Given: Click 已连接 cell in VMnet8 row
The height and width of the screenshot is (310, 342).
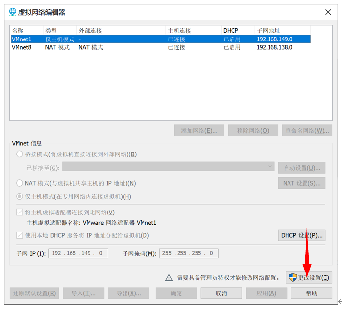Looking at the screenshot, I should coord(177,47).
